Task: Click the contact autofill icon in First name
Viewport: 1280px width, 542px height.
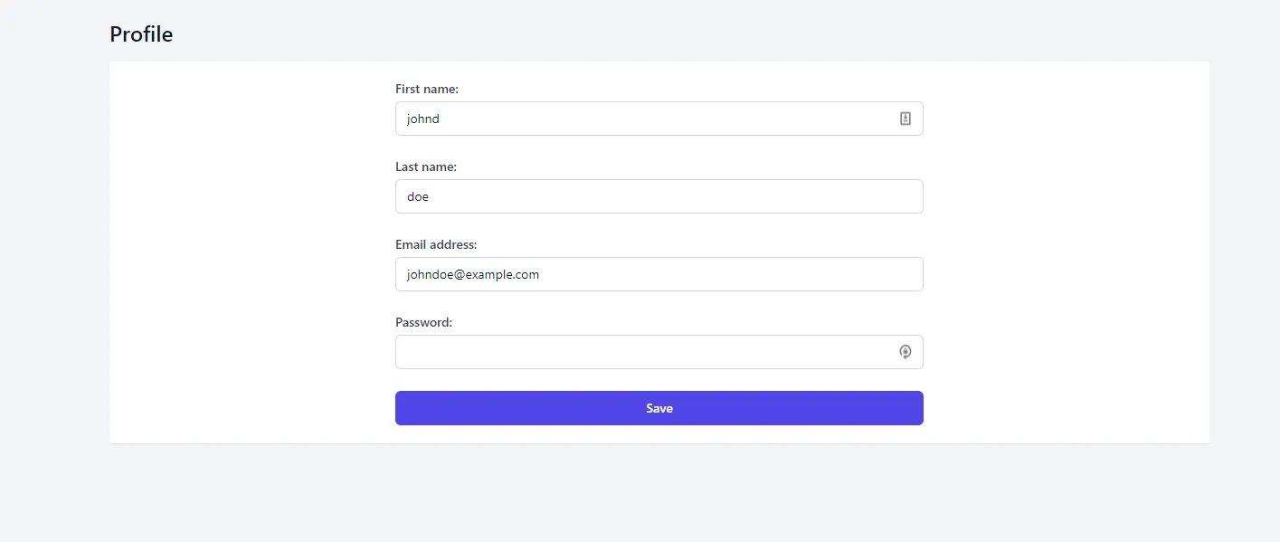Action: pos(905,119)
